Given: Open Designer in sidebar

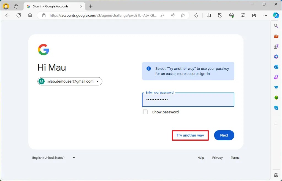Looking at the screenshot, I should tap(276, 77).
